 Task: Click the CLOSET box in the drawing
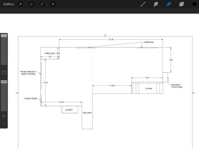point(70,110)
